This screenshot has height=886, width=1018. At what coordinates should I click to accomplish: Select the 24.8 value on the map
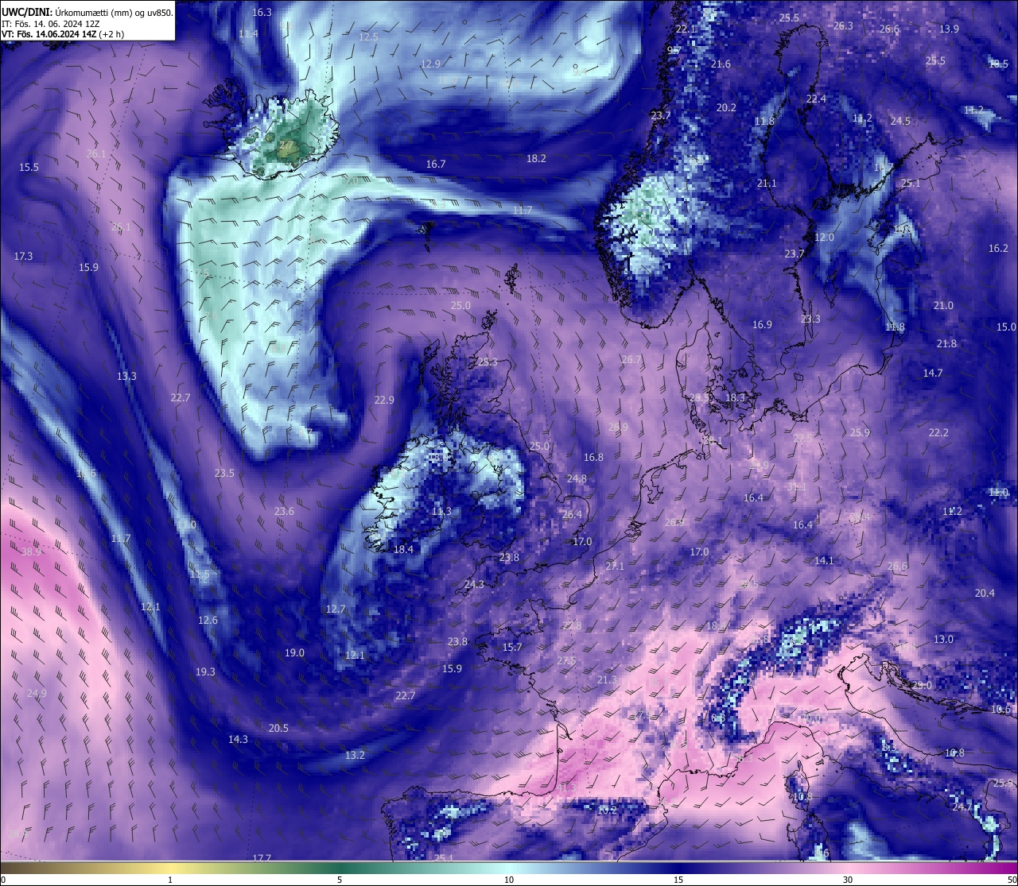(577, 479)
